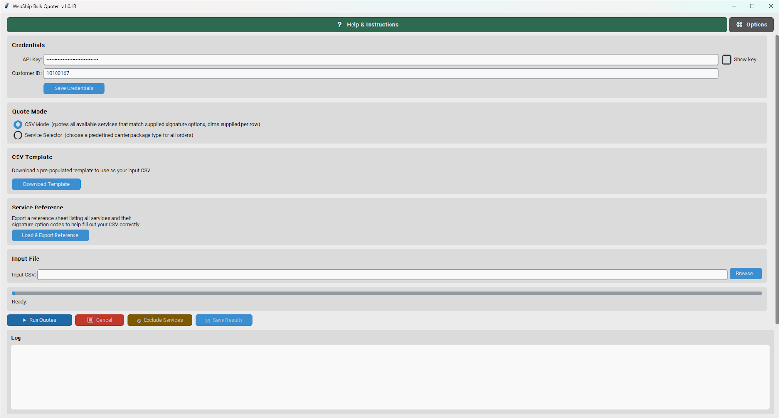The width and height of the screenshot is (779, 418).
Task: Open the Options menu button
Action: click(x=751, y=25)
